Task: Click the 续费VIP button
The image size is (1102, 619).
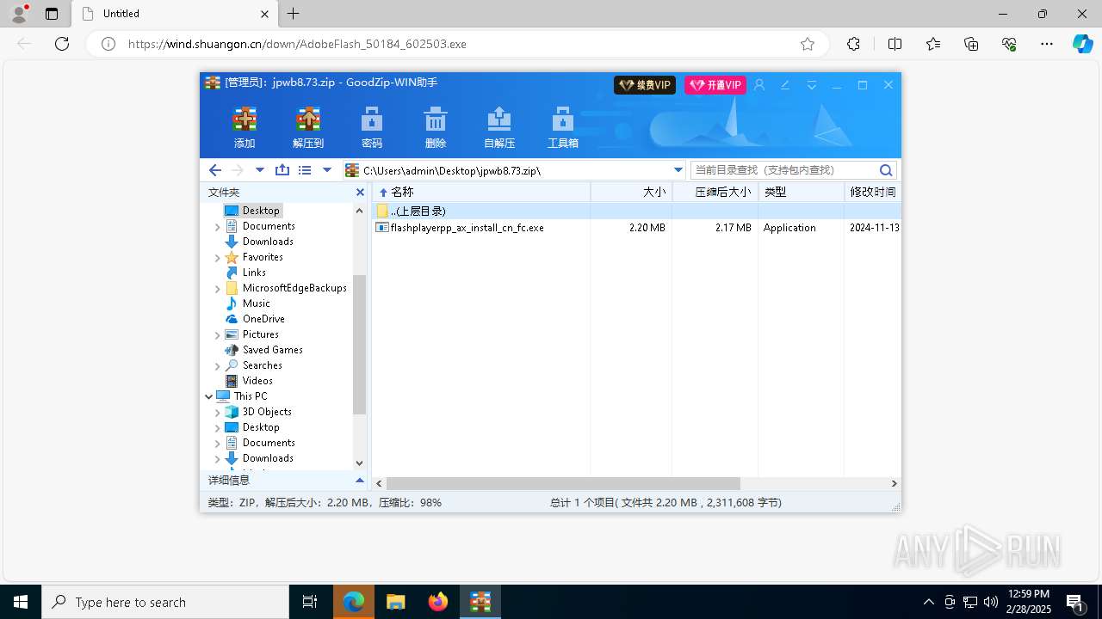Action: (645, 85)
